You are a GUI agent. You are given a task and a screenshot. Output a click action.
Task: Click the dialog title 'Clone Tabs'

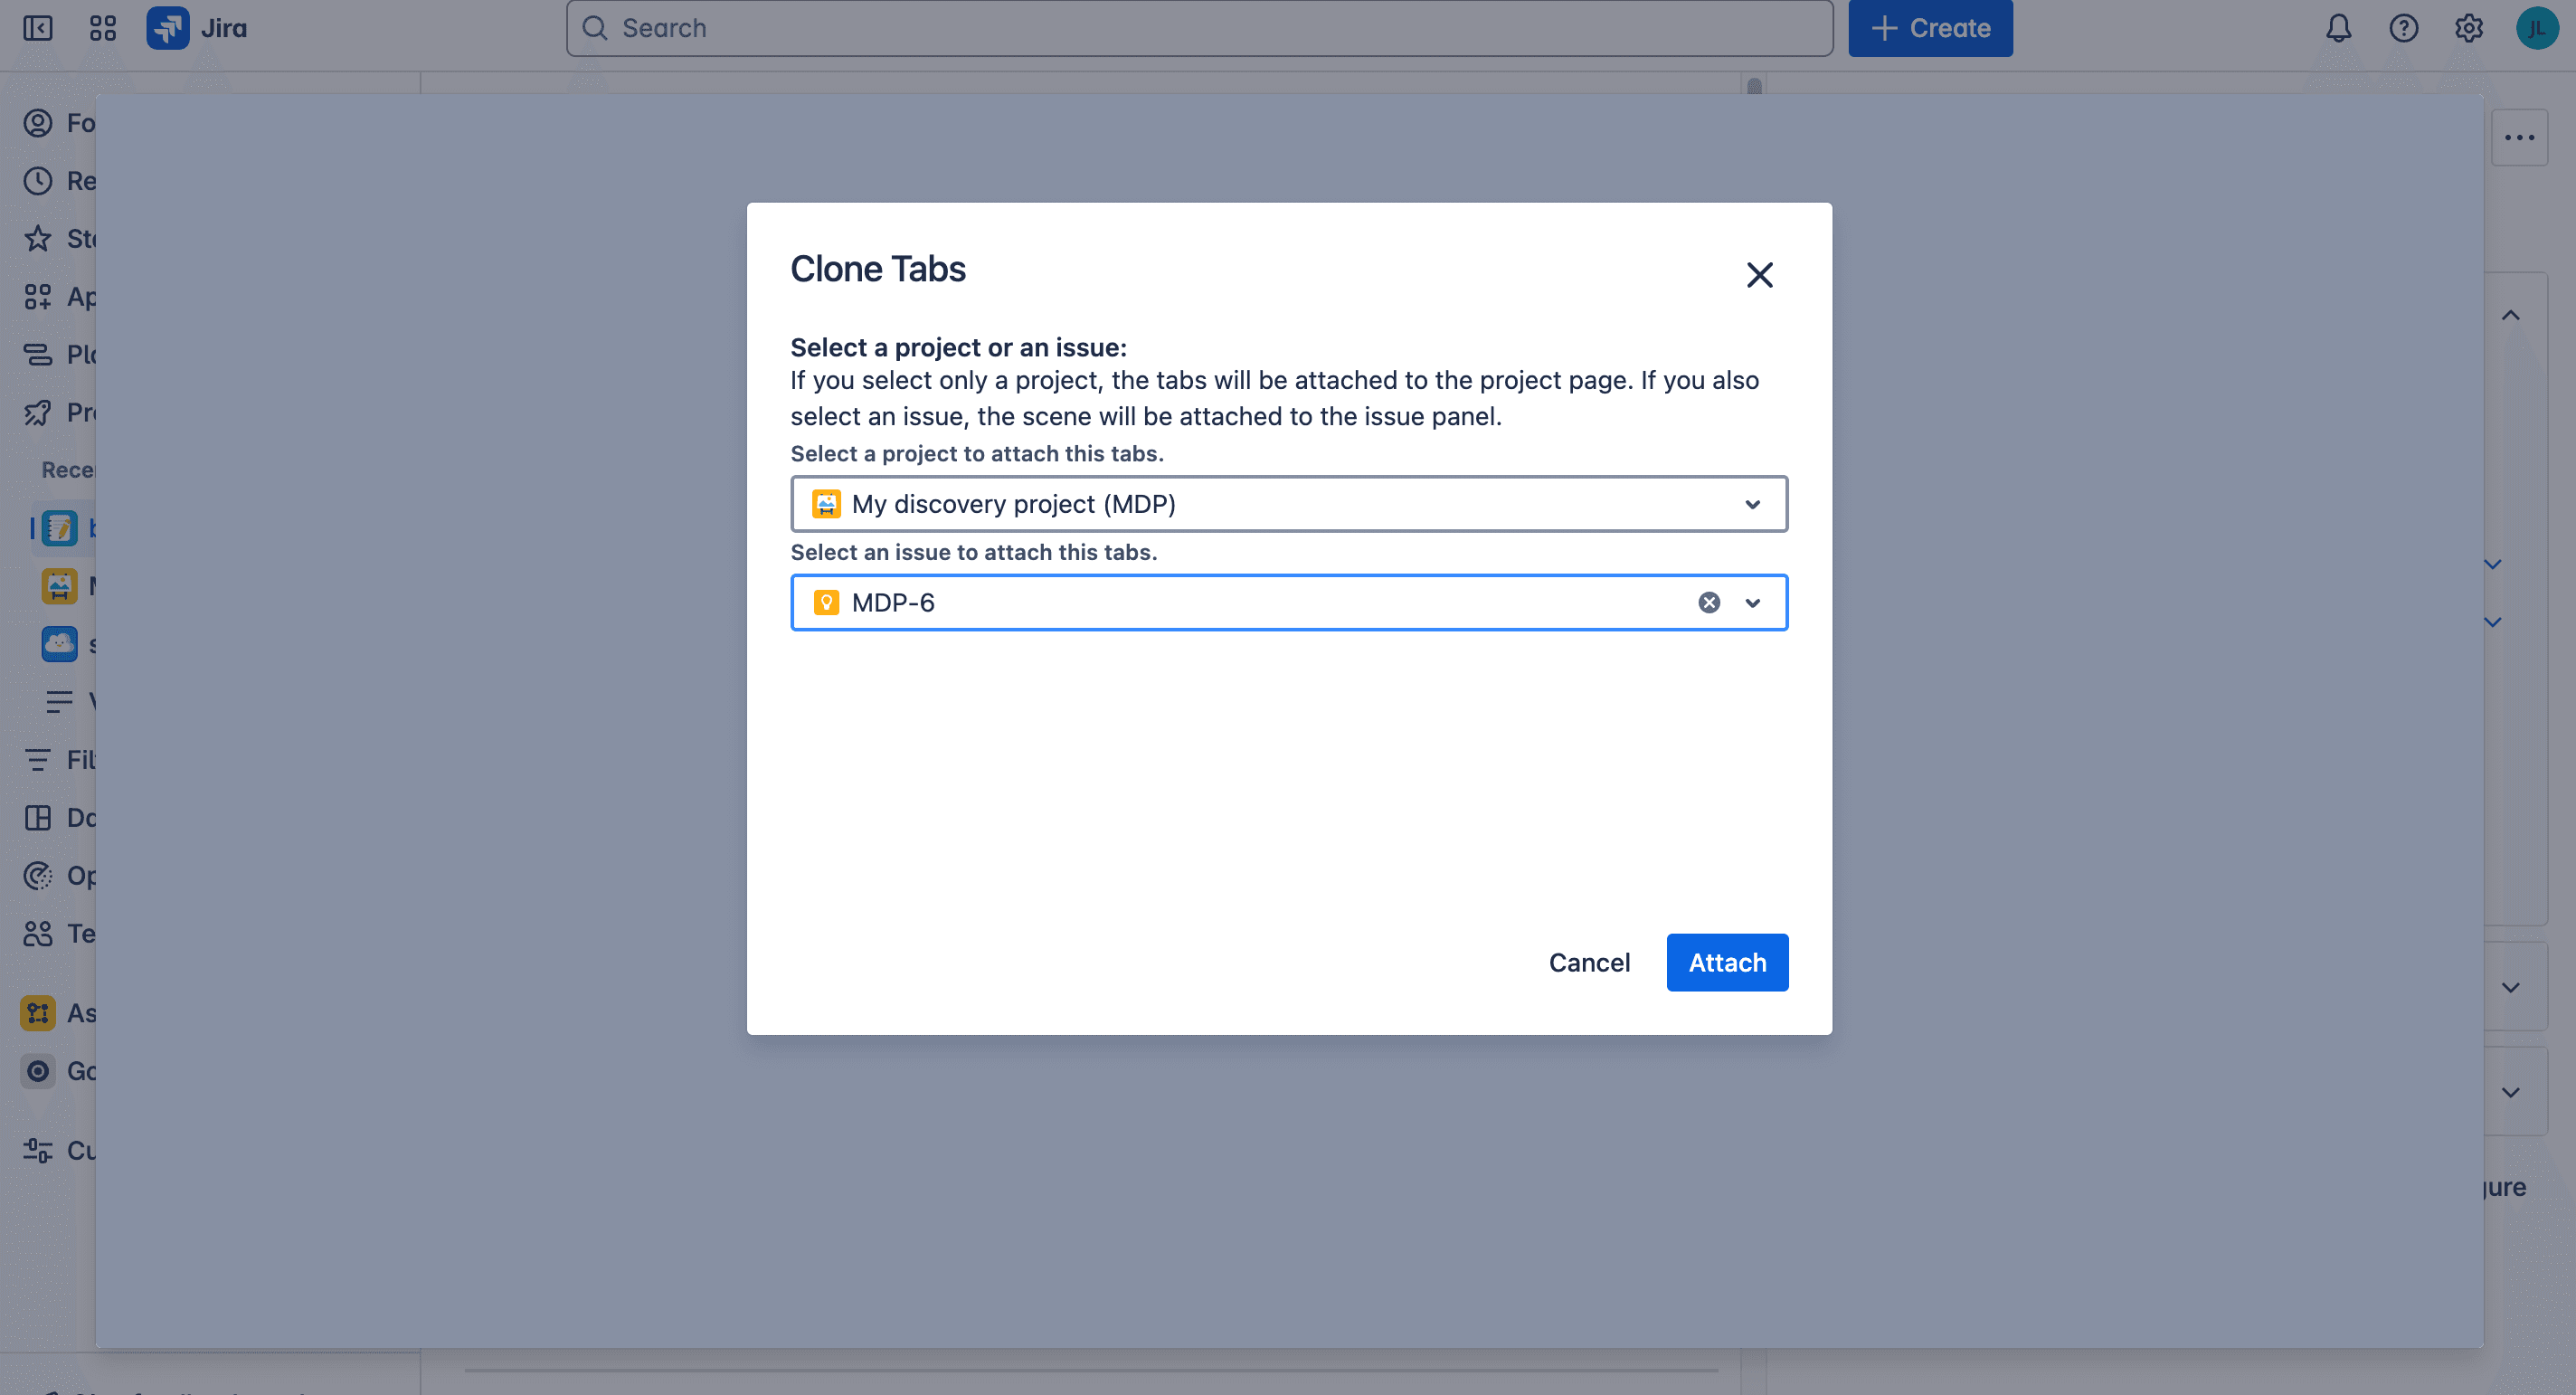tap(878, 269)
